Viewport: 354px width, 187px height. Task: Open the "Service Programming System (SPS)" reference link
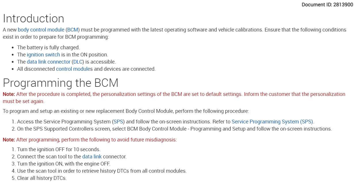coord(272,122)
